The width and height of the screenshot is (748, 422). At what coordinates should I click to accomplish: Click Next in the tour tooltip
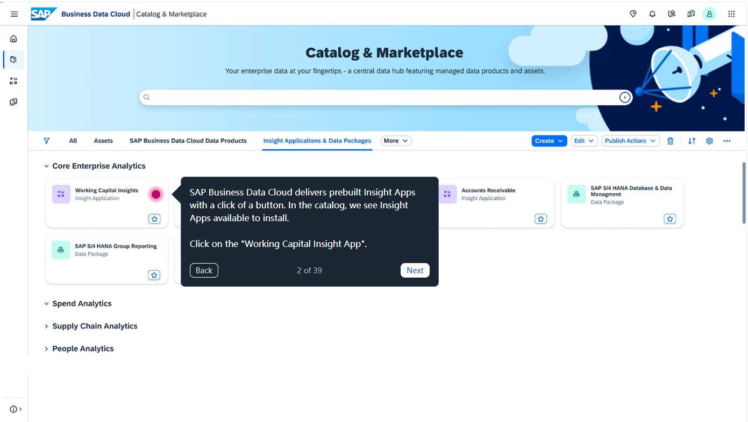point(415,271)
